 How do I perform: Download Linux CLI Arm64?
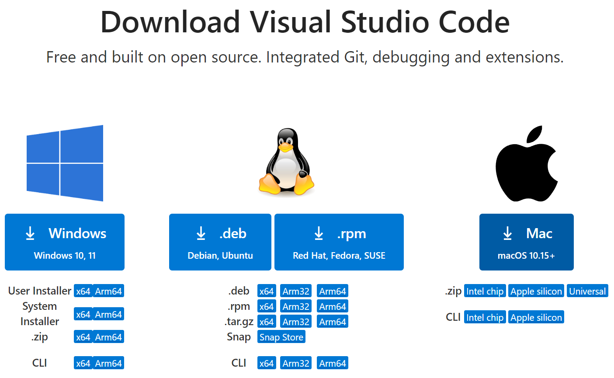tap(333, 363)
